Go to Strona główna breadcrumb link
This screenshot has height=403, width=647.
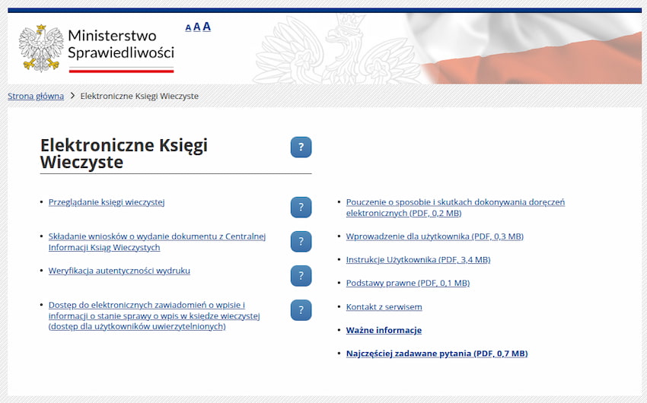click(x=36, y=96)
